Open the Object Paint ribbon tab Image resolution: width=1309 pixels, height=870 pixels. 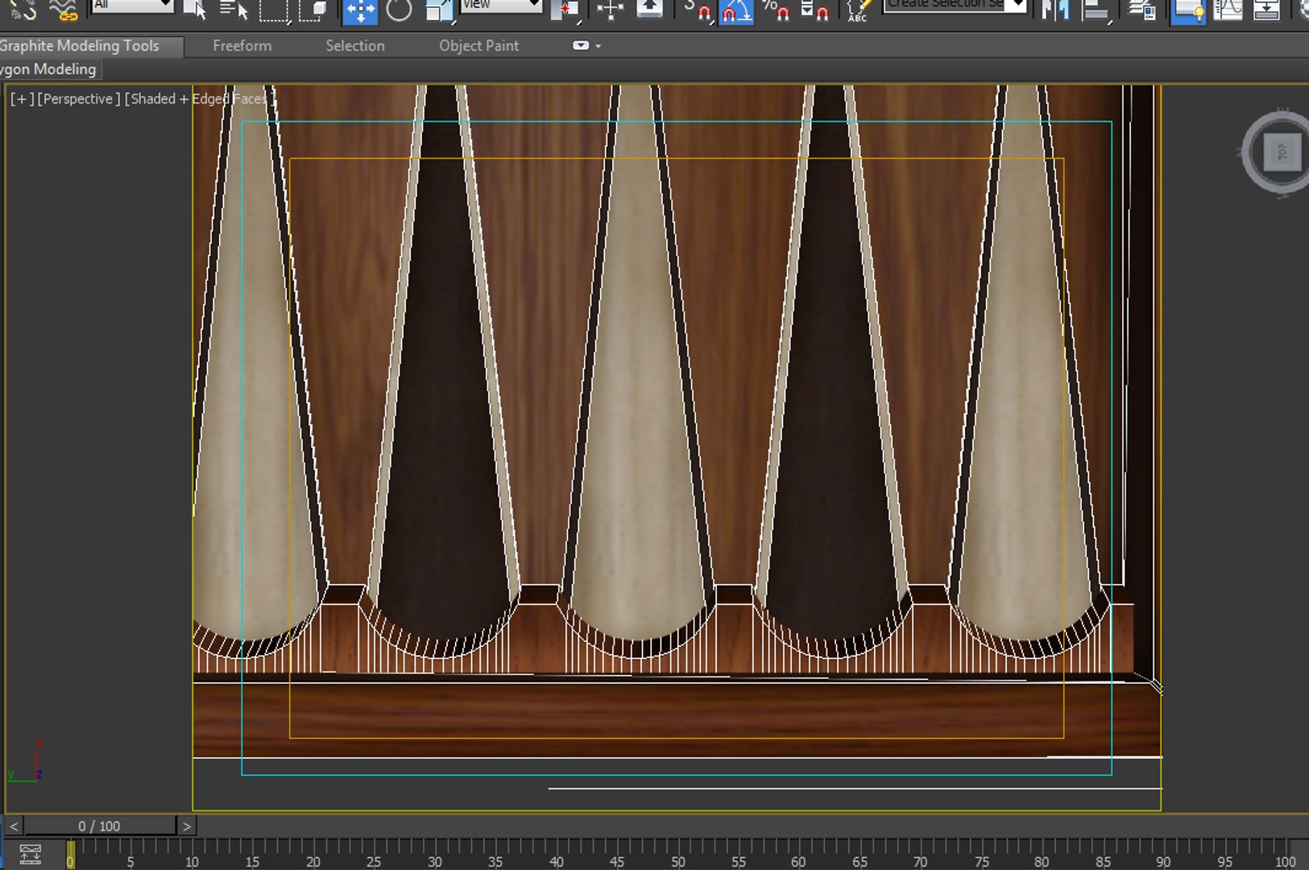tap(478, 46)
